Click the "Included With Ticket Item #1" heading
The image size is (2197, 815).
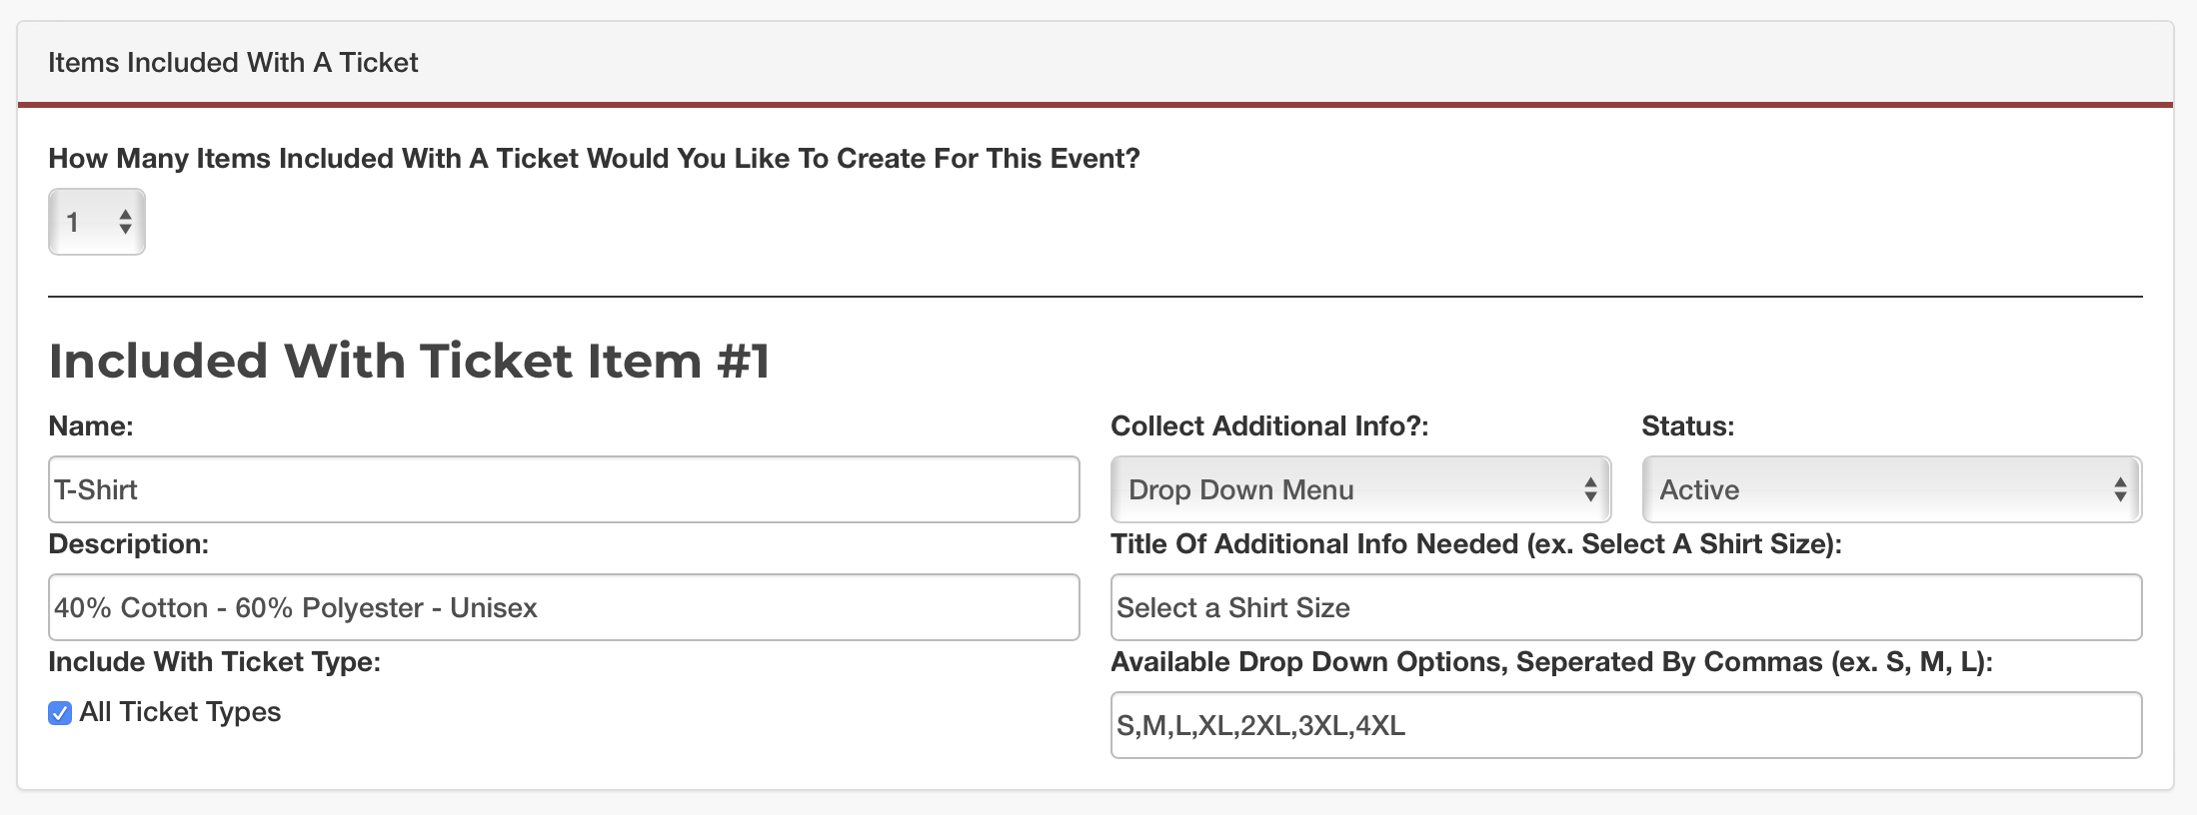point(410,361)
